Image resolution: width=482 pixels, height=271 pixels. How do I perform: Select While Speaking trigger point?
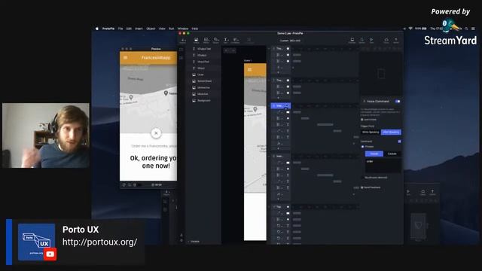point(371,132)
